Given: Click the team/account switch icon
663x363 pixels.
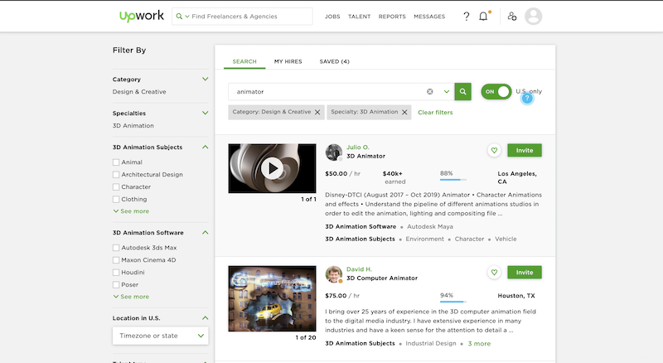Looking at the screenshot, I should 511,16.
